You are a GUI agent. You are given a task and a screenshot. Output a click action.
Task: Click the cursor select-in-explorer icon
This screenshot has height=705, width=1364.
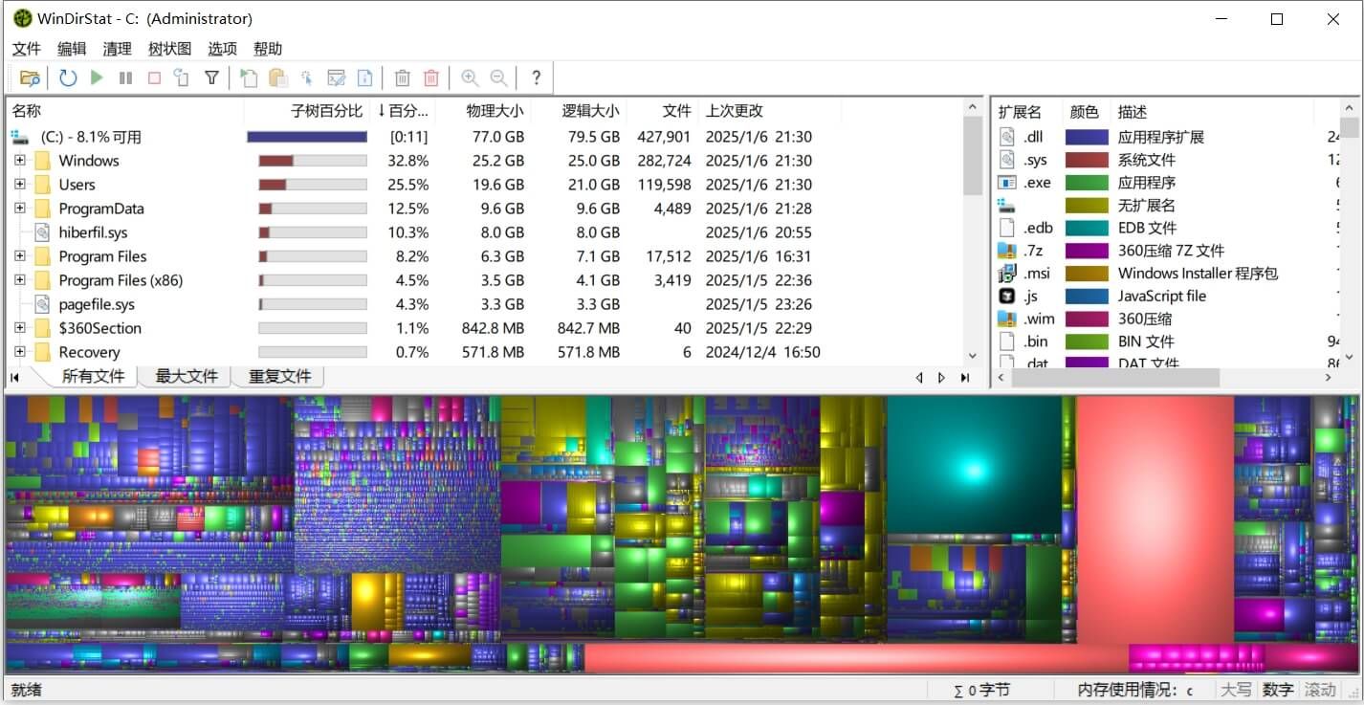(307, 77)
